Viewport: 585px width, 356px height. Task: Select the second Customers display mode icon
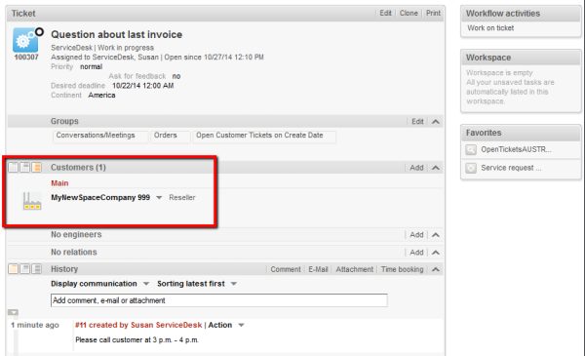point(25,167)
